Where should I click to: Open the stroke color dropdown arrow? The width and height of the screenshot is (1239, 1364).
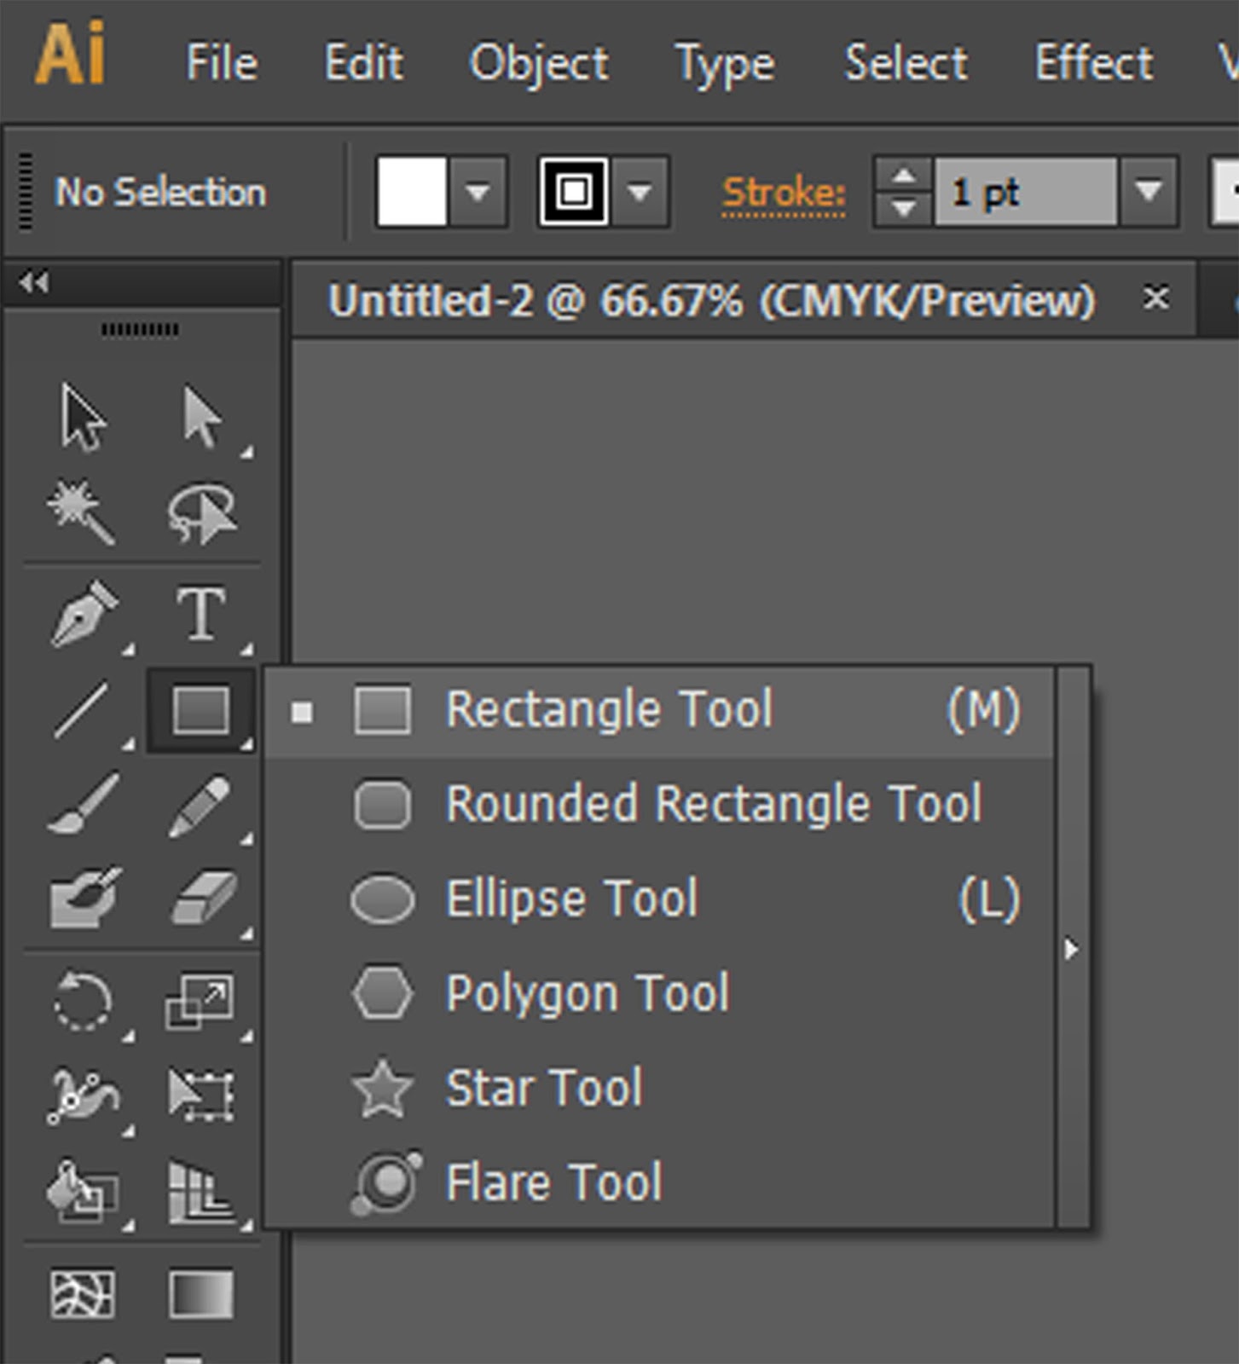(640, 192)
